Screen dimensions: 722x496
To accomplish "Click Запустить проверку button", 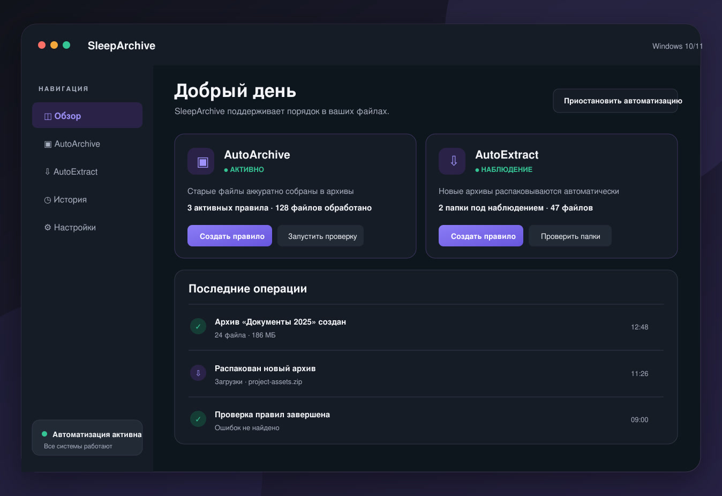I will pos(320,236).
